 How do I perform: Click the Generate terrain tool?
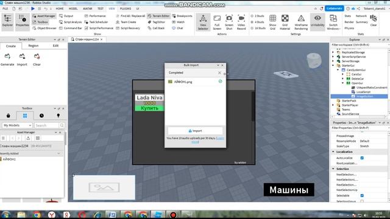coord(7,60)
